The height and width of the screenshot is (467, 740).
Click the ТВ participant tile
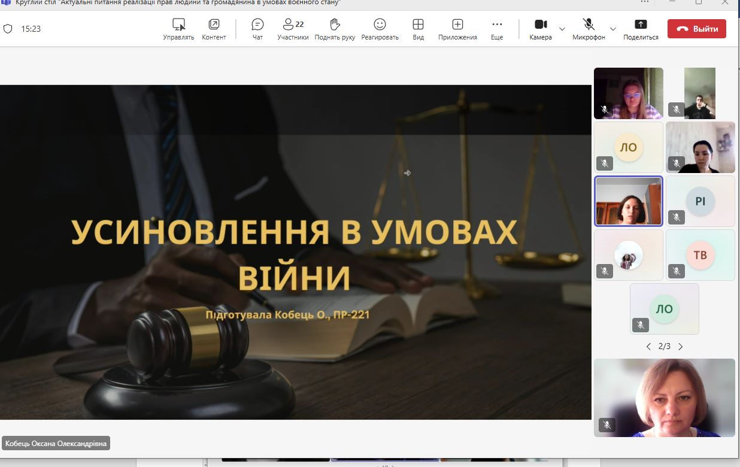pos(700,255)
